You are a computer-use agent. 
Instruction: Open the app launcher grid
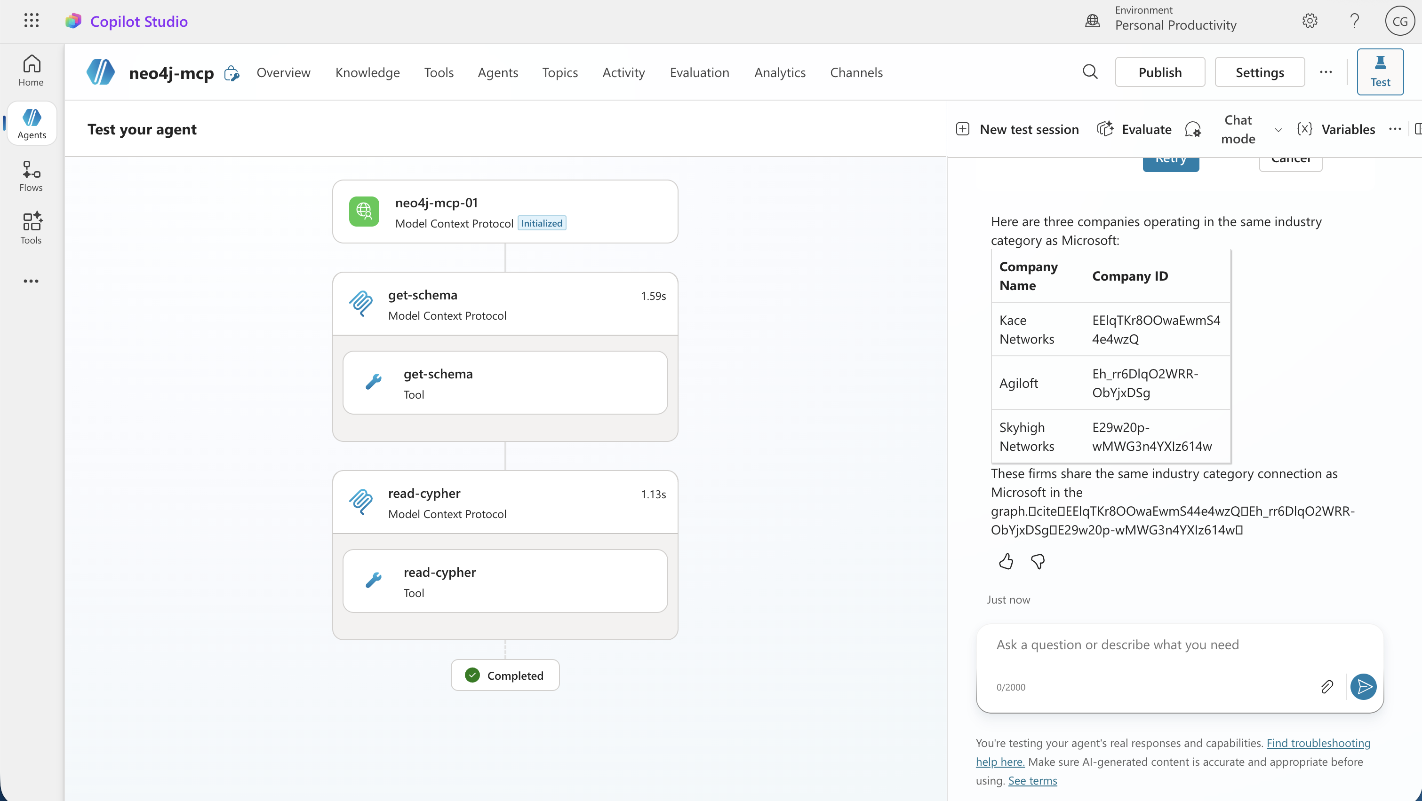[32, 21]
